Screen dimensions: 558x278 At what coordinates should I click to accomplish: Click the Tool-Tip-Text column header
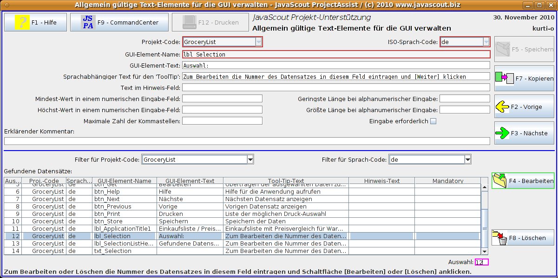286,181
